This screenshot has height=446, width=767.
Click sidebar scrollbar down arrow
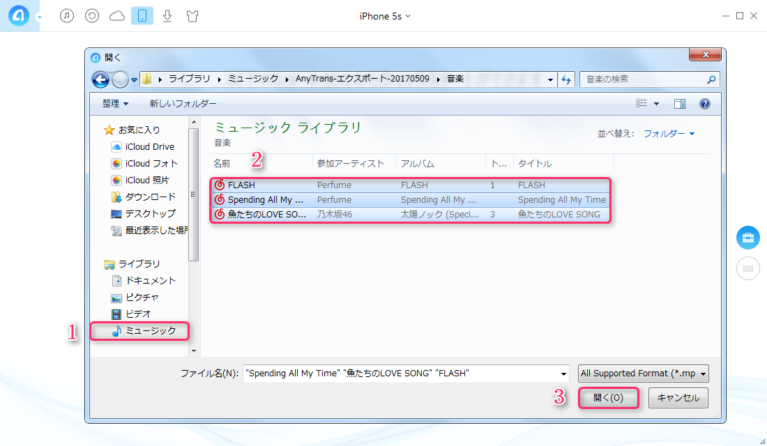coord(194,351)
